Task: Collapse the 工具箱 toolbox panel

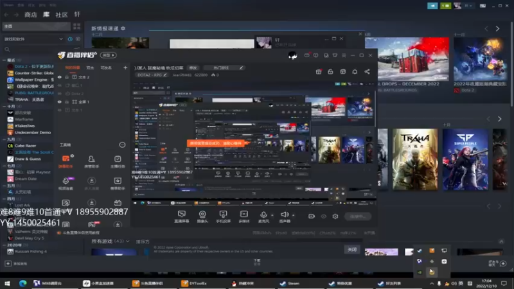Action: tap(122, 144)
